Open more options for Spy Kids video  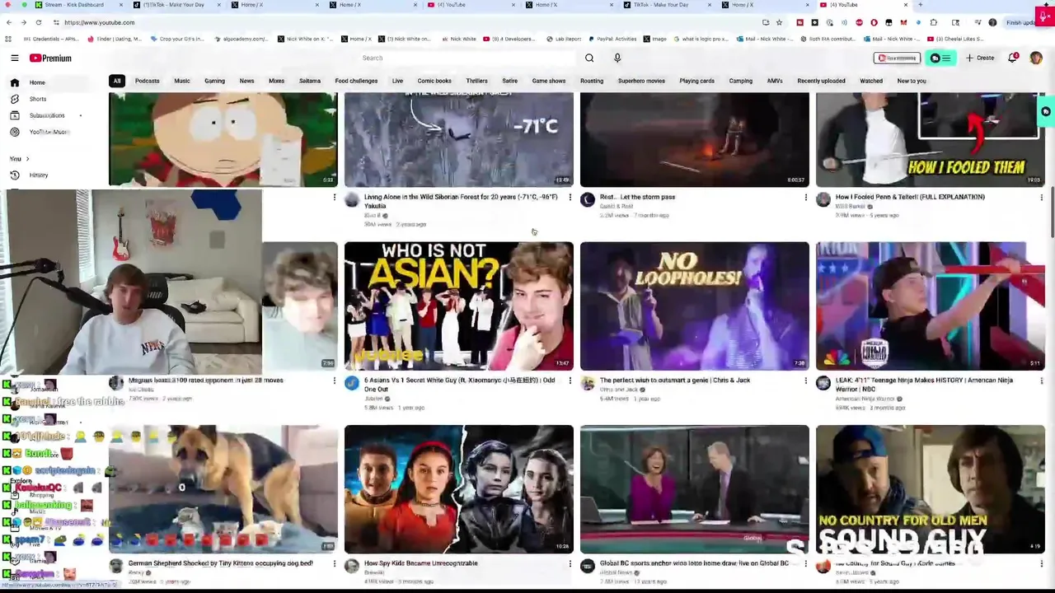tap(570, 564)
